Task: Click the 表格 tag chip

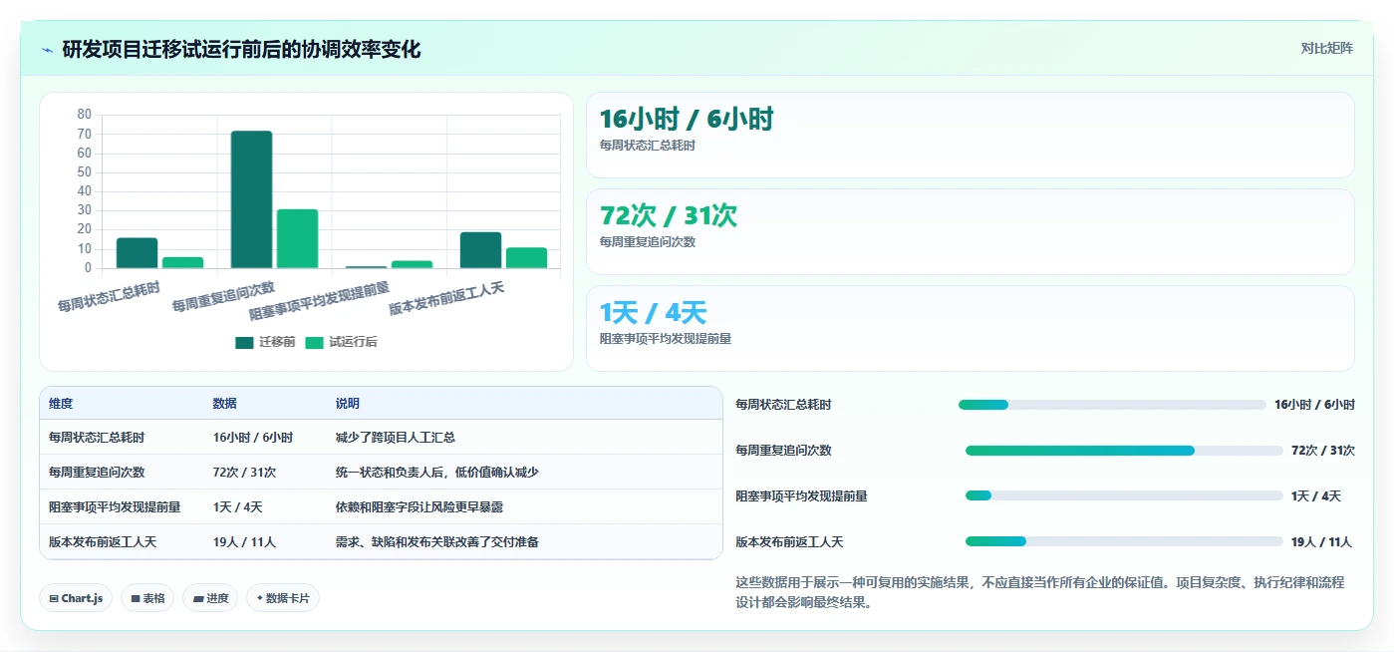Action: pyautogui.click(x=147, y=598)
